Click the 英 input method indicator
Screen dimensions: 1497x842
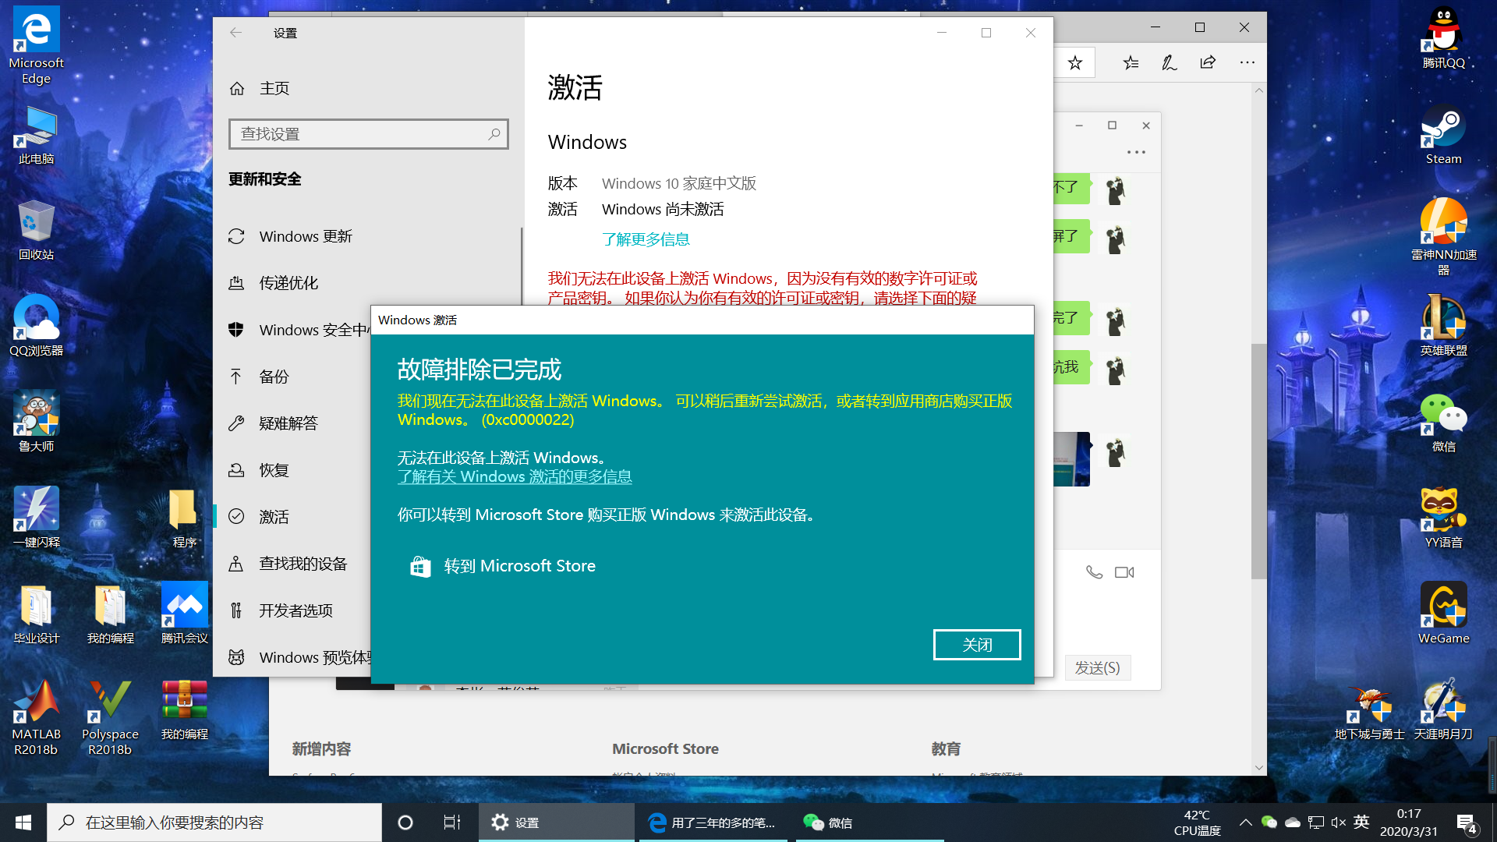click(1361, 822)
